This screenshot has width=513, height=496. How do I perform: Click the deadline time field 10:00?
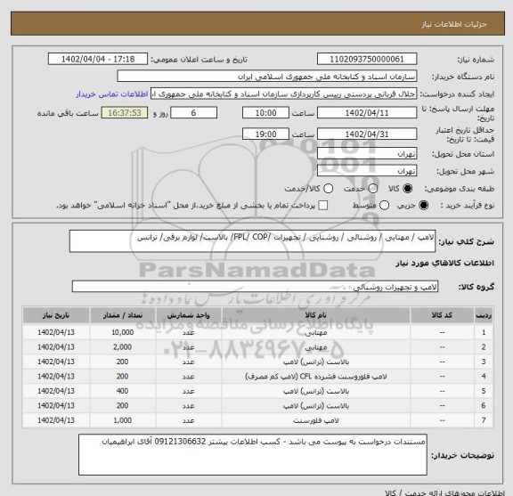pos(265,113)
